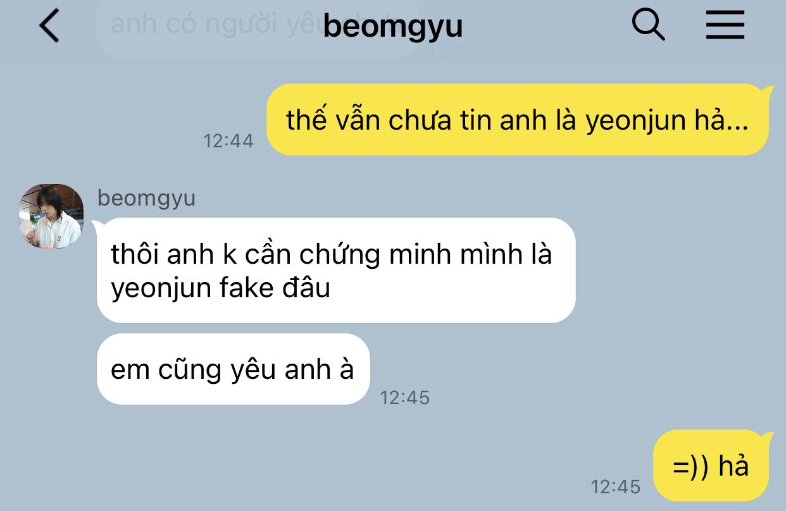
Task: Click the '=))' emoticon in the last message
Action: (x=692, y=467)
